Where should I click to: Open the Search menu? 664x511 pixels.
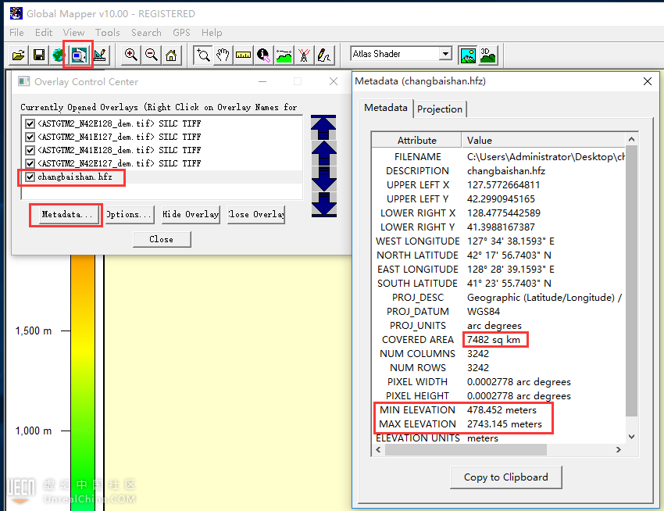pos(146,33)
